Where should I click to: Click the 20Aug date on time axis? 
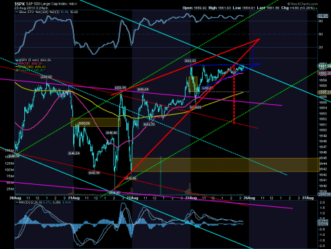click(x=15, y=198)
